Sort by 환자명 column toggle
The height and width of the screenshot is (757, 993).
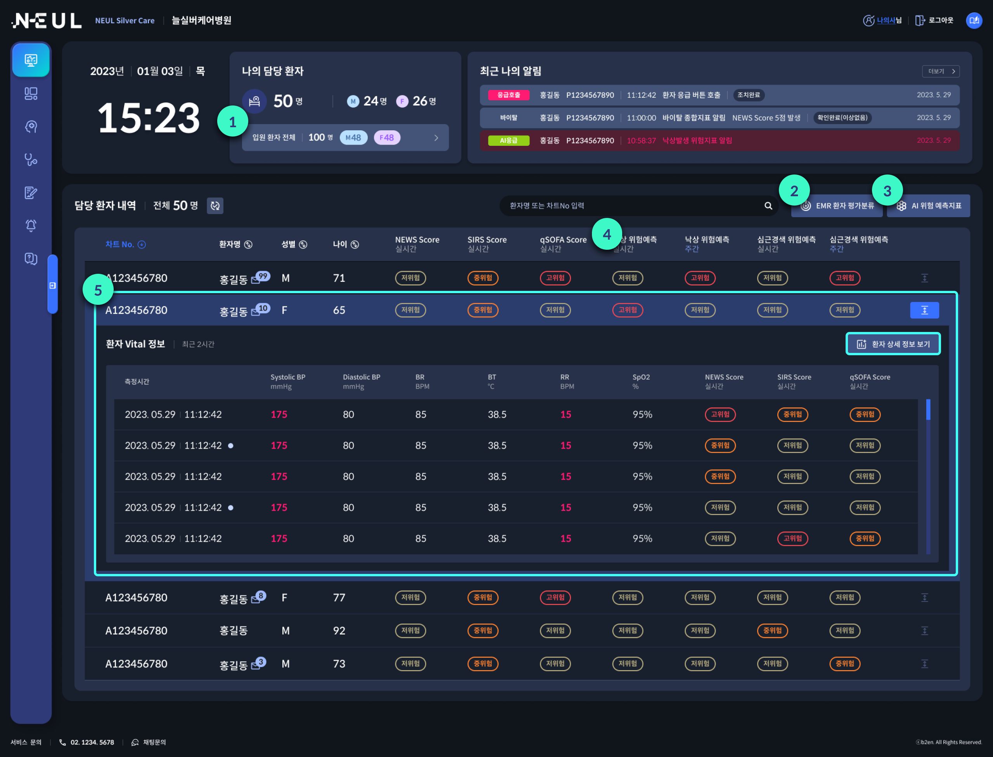point(248,245)
